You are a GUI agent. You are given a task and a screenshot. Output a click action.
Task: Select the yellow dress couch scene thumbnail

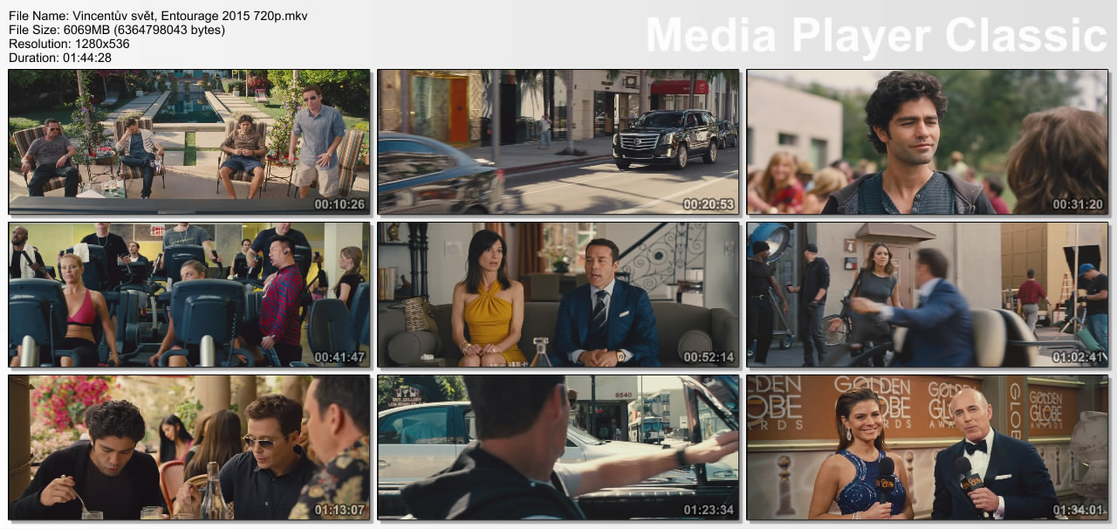click(558, 294)
